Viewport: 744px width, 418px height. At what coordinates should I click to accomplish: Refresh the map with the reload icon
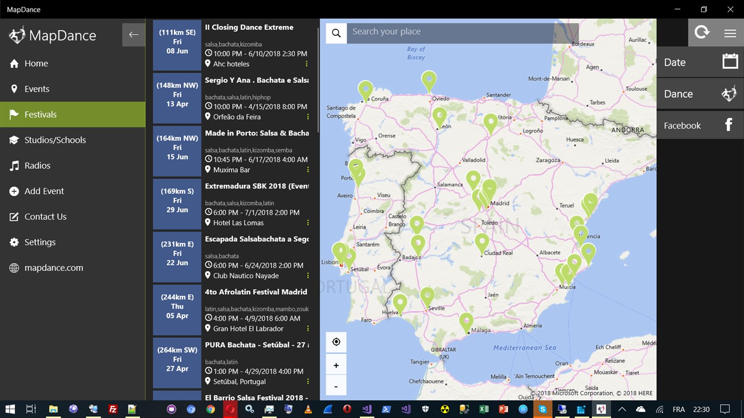click(702, 32)
